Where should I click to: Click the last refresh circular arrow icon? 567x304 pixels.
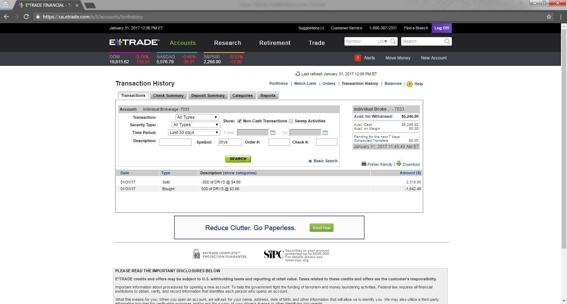(298, 74)
